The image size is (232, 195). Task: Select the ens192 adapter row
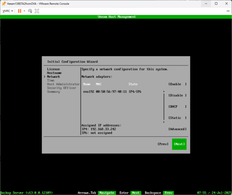coord(112,92)
